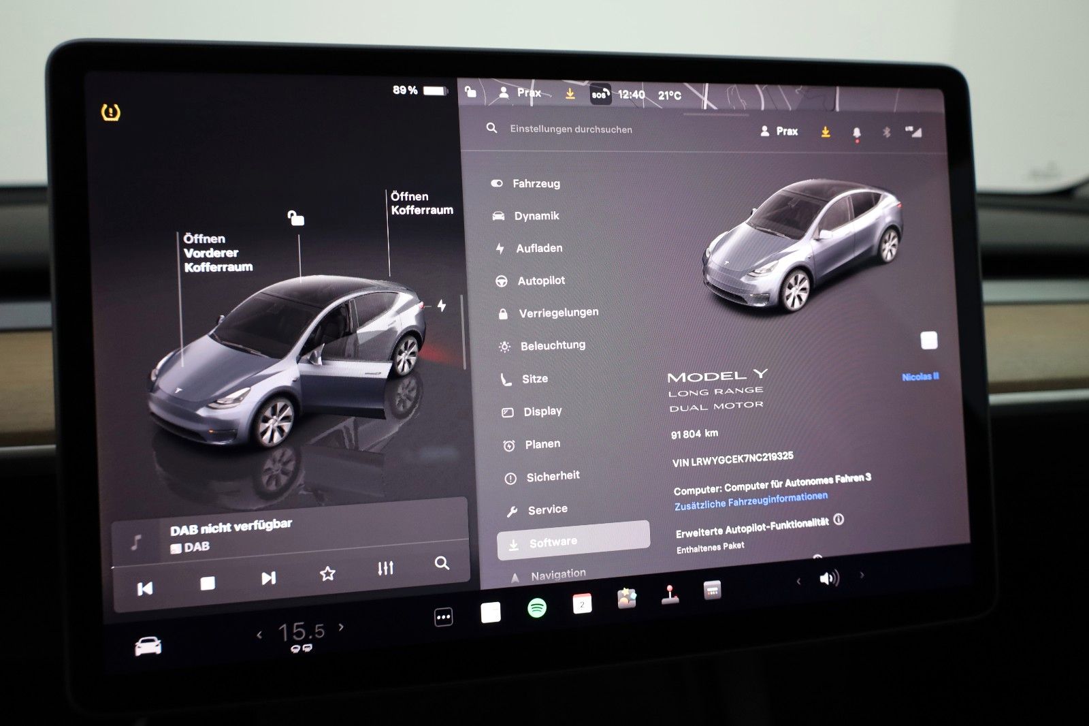Tap the 21°C outside temperature
Screen dimensions: 1089x726
click(669, 95)
